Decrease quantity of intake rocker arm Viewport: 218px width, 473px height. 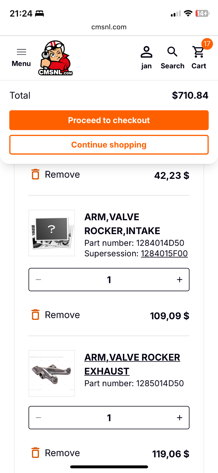pyautogui.click(x=38, y=280)
